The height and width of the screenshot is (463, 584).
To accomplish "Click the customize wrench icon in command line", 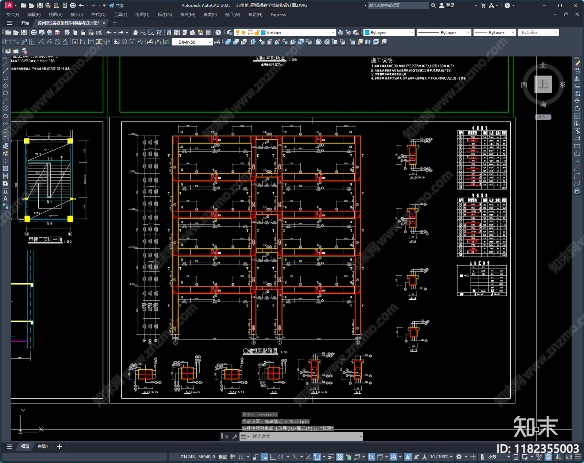I will (235, 436).
